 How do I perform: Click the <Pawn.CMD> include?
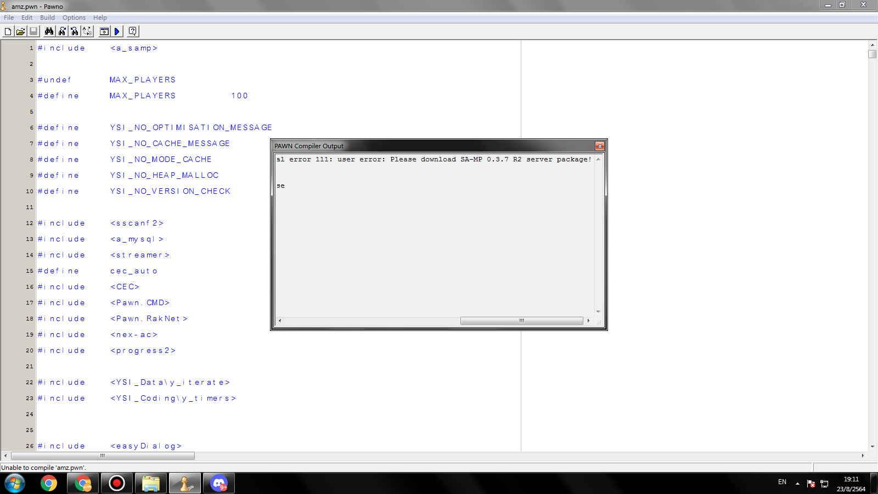click(140, 302)
